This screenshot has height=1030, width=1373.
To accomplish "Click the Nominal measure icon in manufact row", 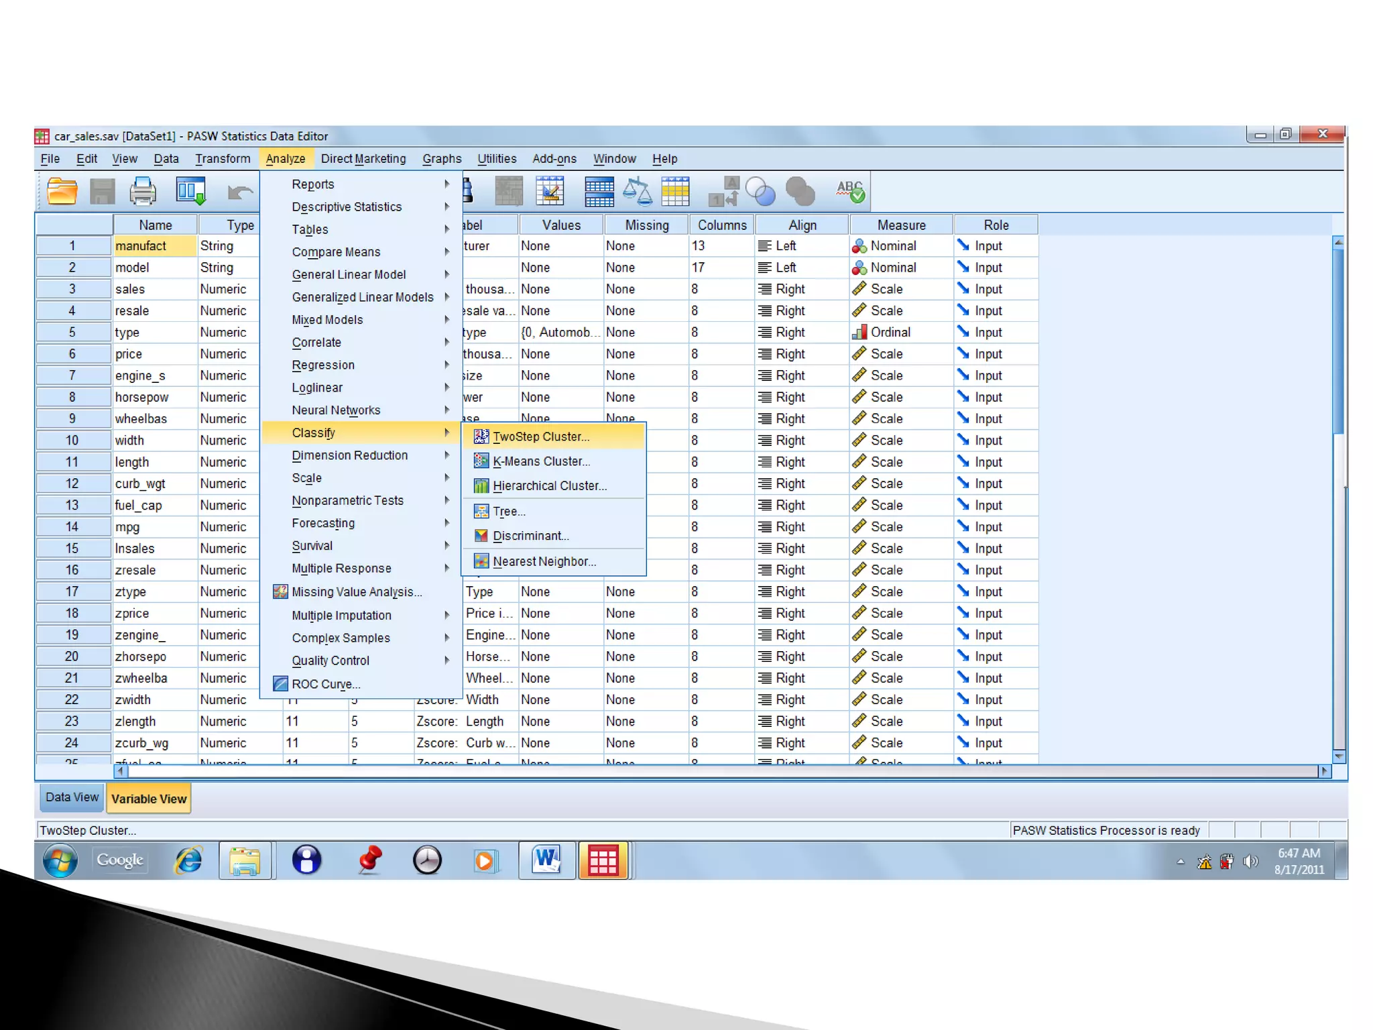I will tap(859, 246).
